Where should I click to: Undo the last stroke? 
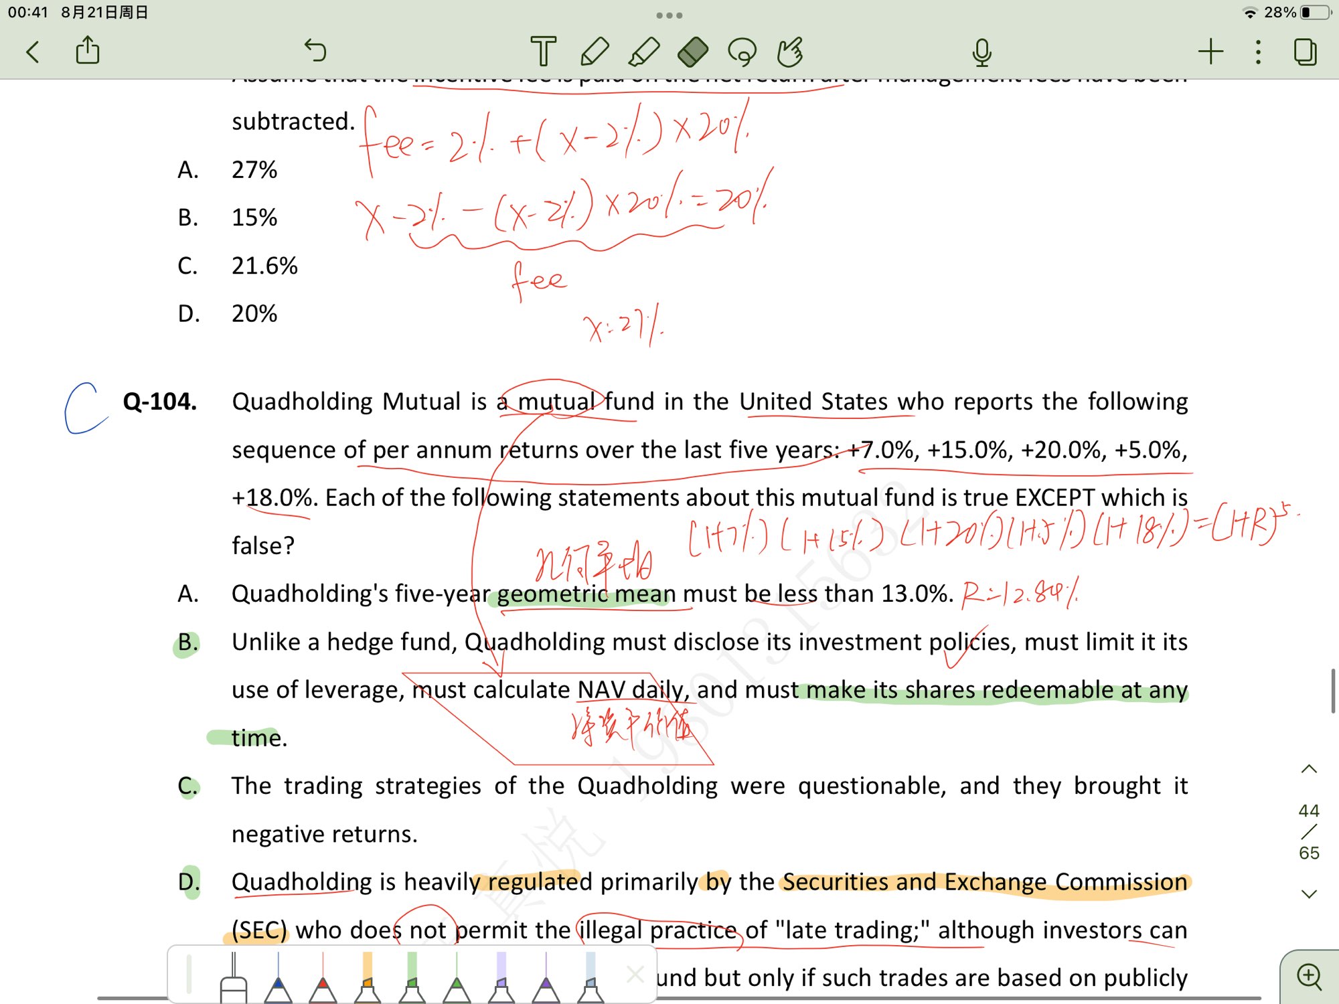point(315,50)
